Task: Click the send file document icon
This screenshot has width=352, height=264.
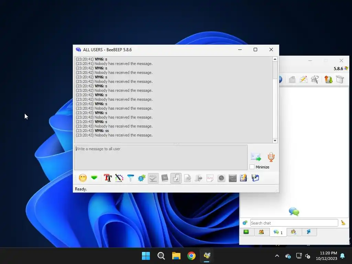Action: (x=187, y=178)
